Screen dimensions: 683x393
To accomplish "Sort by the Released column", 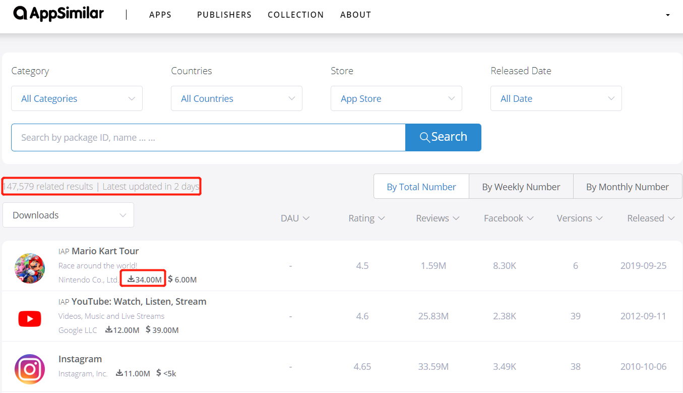I will pyautogui.click(x=651, y=218).
